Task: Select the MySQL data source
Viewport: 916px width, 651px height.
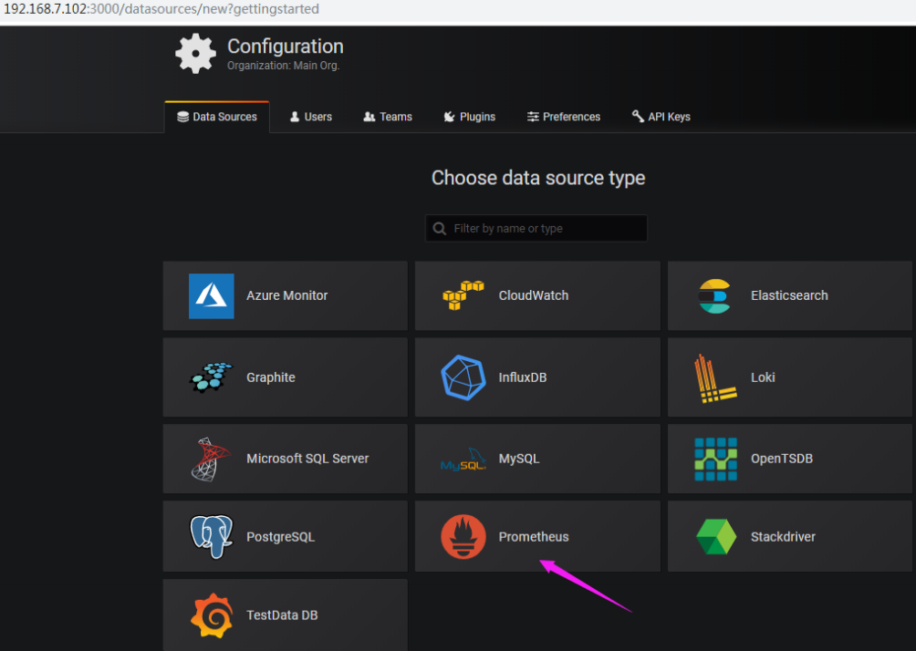Action: (x=537, y=459)
